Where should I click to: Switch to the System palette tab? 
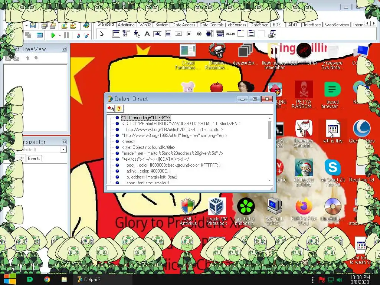click(162, 25)
